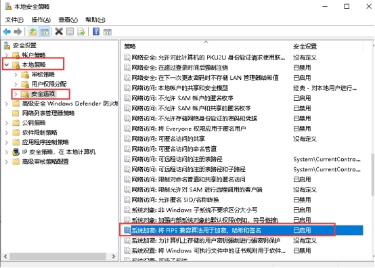
Task: Collapse the 本地策略 tree node
Action: coord(7,64)
